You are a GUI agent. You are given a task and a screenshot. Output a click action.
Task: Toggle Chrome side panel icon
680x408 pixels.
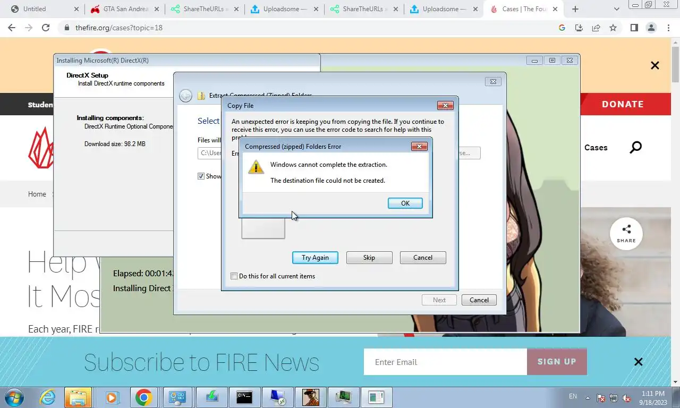pyautogui.click(x=634, y=28)
